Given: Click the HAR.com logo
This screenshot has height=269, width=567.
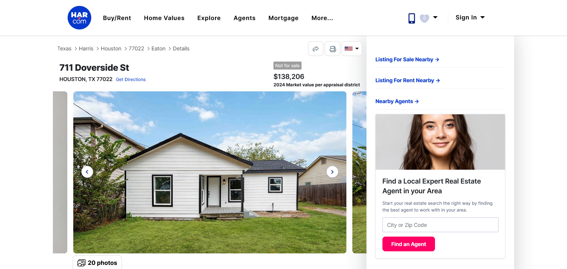Looking at the screenshot, I should pyautogui.click(x=79, y=18).
